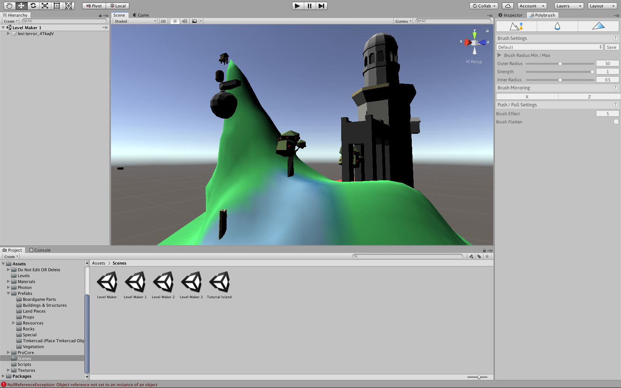Open the Gizmos dropdown

pyautogui.click(x=403, y=21)
